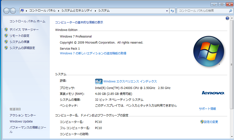Click the shield icon beside 設定の変更
Viewport: 234px width, 140px height.
click(202, 122)
